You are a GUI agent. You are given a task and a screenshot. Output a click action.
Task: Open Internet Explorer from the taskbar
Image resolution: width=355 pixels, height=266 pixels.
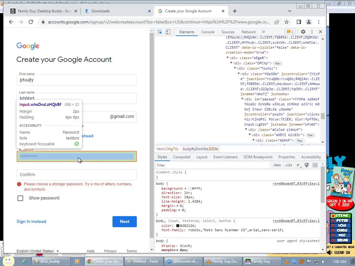pyautogui.click(x=24, y=261)
